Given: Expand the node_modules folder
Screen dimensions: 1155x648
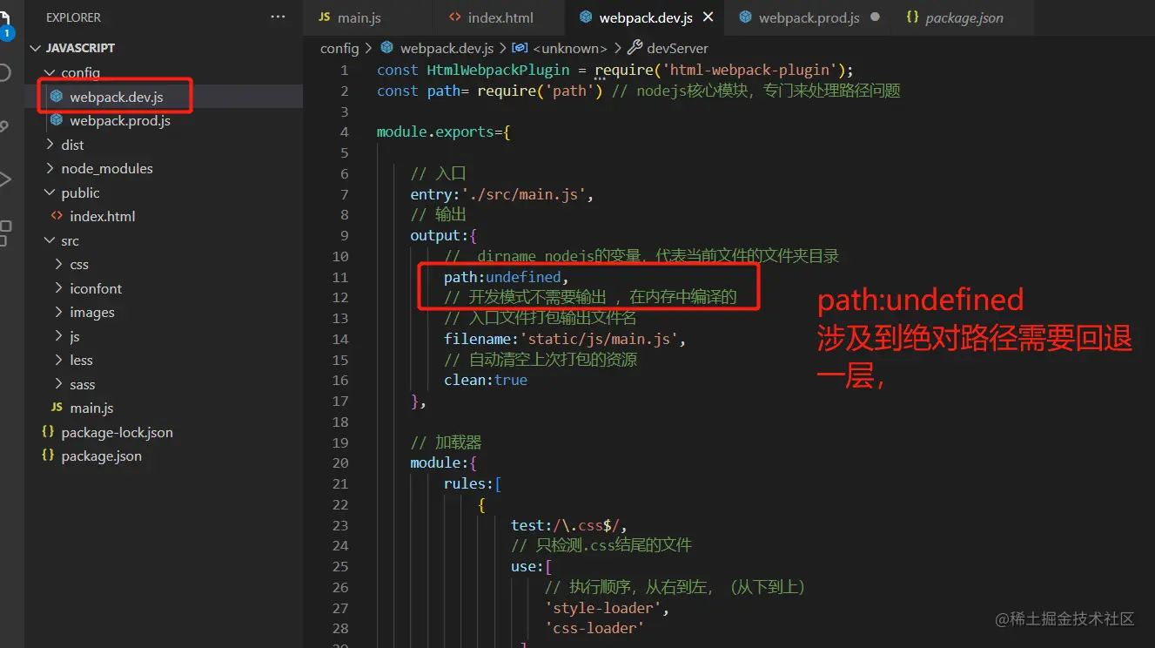Looking at the screenshot, I should pyautogui.click(x=50, y=168).
